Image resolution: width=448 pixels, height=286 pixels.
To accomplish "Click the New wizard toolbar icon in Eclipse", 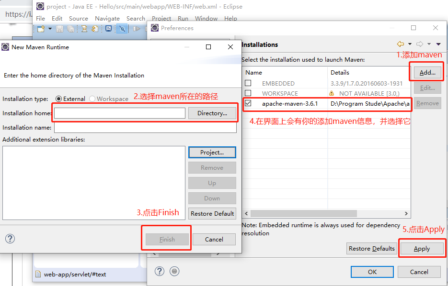I will coord(41,29).
